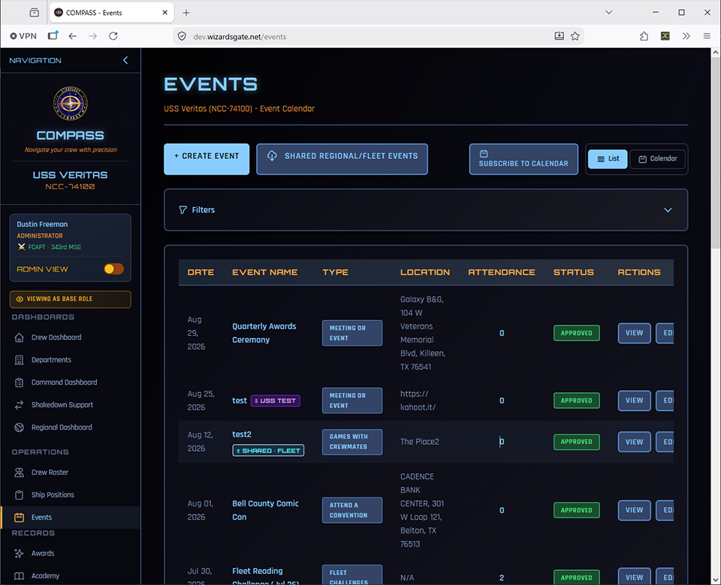Screen dimensions: 721x585
Task: Click the USS TEST tag on test event
Action: pos(276,400)
